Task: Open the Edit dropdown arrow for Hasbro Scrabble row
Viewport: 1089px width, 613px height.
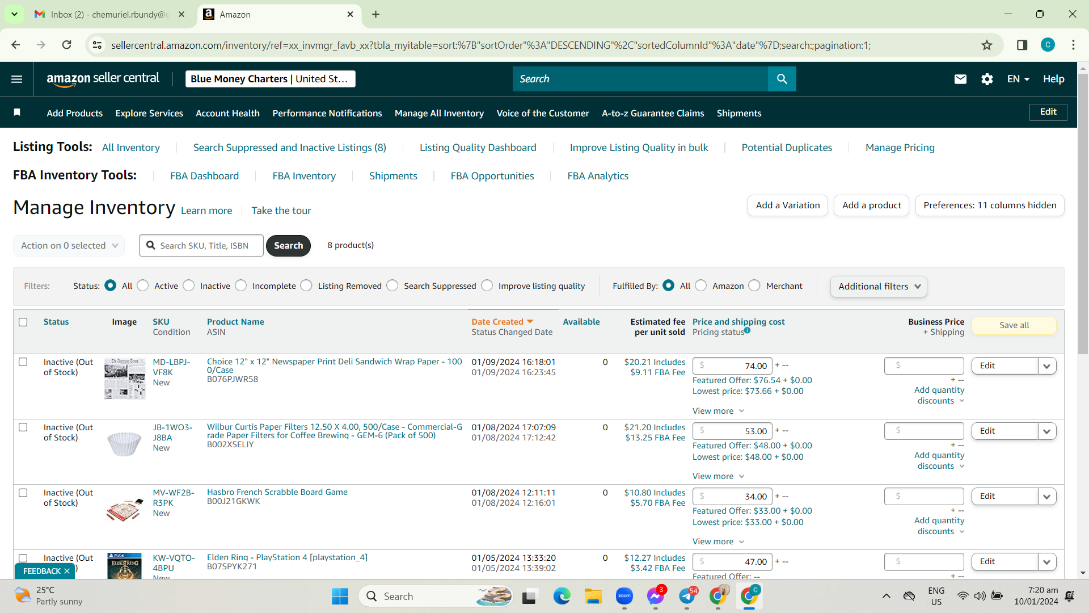Action: 1047,497
